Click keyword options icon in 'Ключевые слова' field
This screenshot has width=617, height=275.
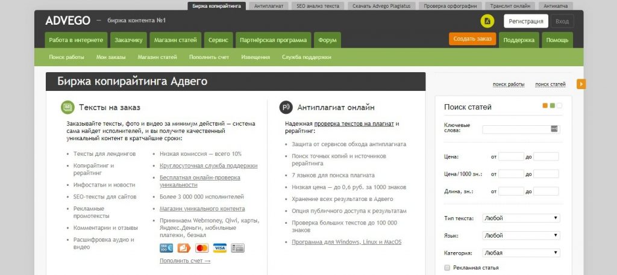pyautogui.click(x=554, y=128)
